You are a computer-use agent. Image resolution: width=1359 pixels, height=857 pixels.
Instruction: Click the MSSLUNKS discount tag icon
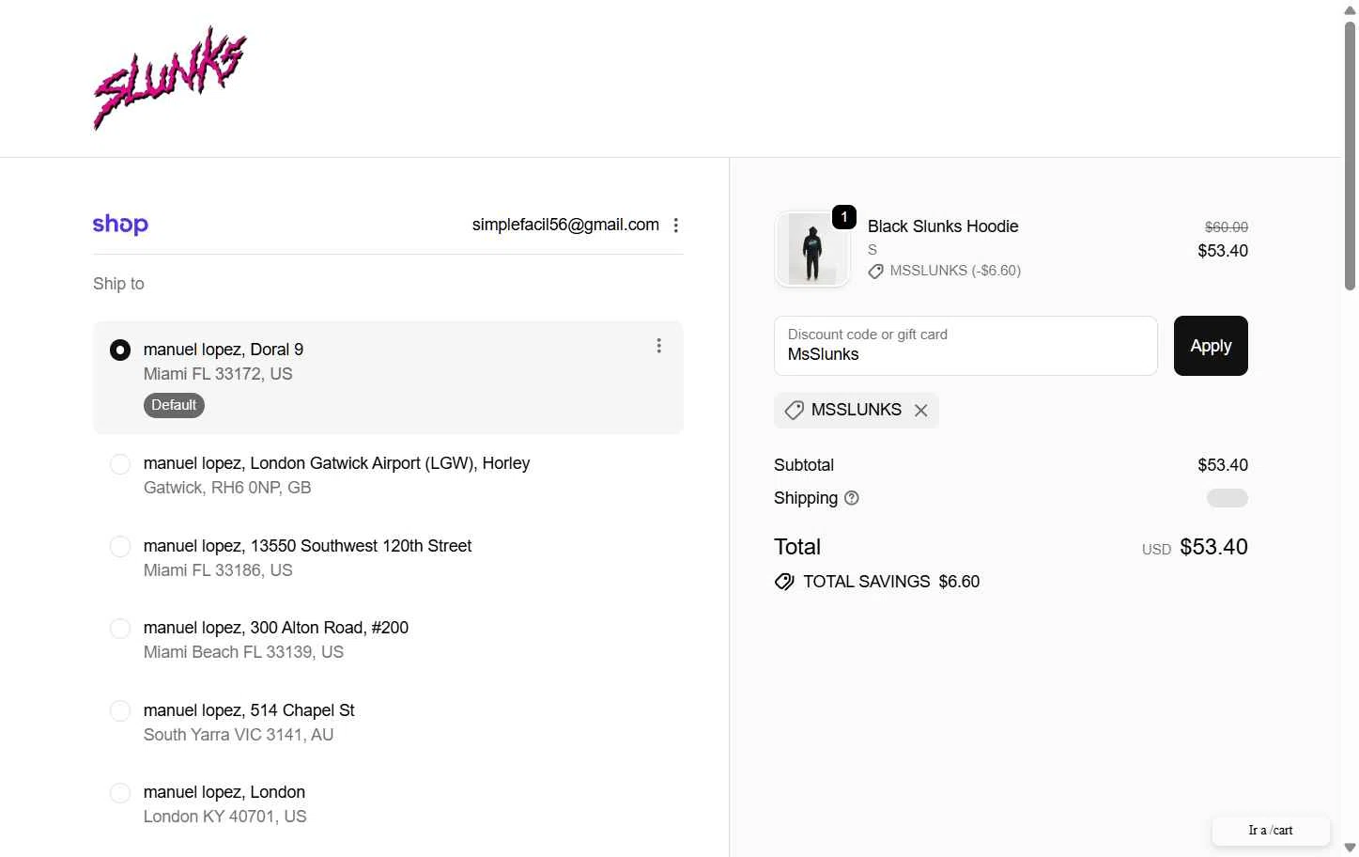click(794, 411)
